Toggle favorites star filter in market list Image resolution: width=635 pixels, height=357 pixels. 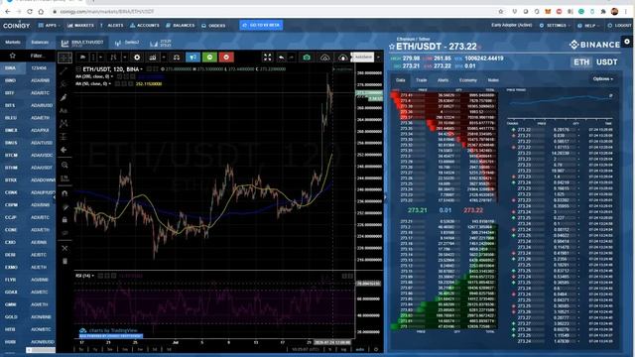[x=13, y=56]
